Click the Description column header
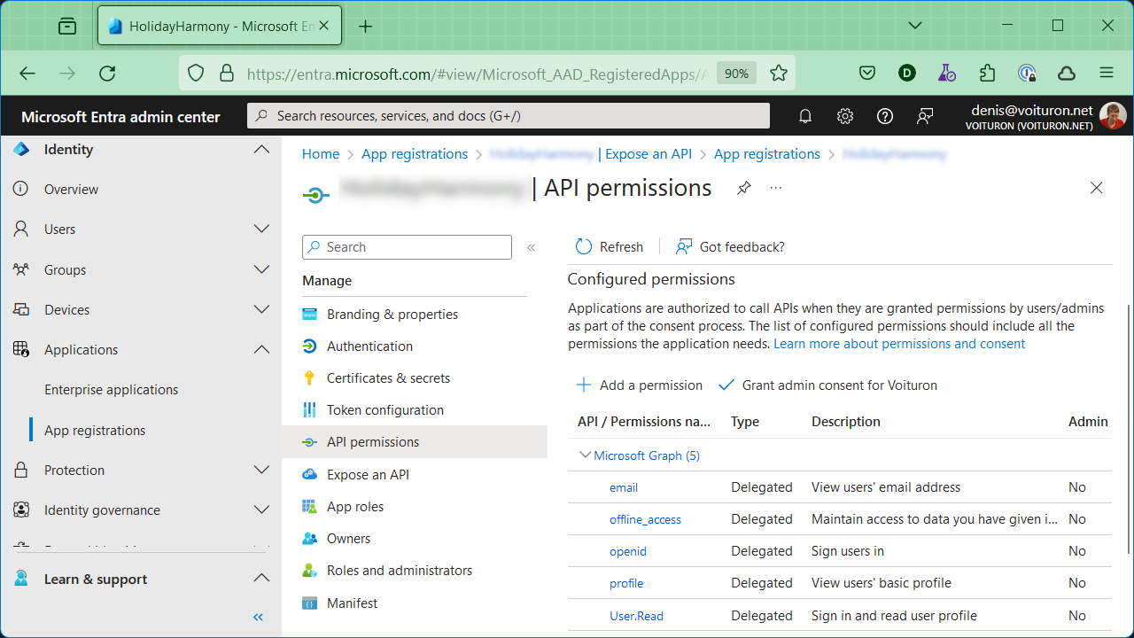Viewport: 1134px width, 638px height. (x=846, y=422)
